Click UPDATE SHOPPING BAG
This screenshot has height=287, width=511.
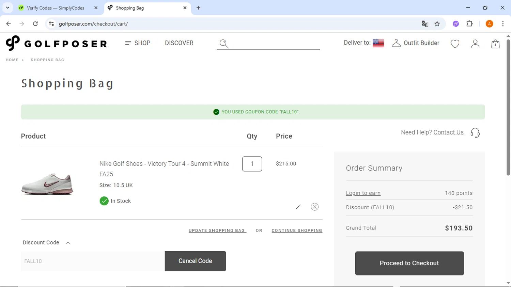217,230
